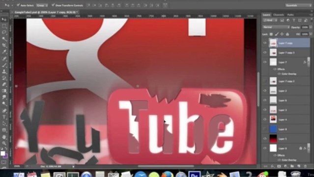Hide the Layer 2 layer

[265, 90]
